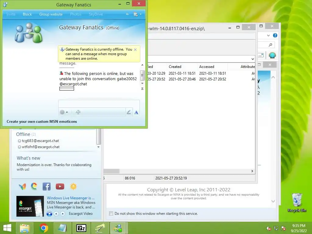Screen dimensions: 312x234
Task: Open the YouTube icon in Messenger
Action: coord(60,186)
